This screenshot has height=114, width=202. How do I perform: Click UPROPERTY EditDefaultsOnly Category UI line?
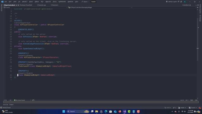click(x=40, y=62)
